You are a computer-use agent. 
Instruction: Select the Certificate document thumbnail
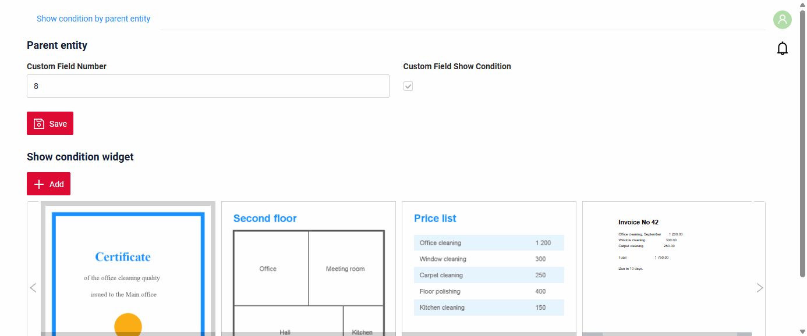(x=128, y=269)
